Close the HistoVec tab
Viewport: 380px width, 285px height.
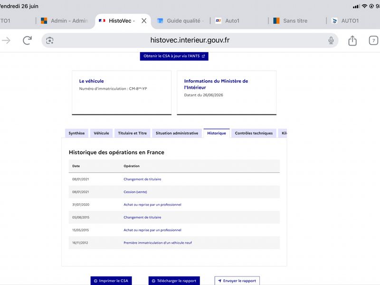coord(144,21)
